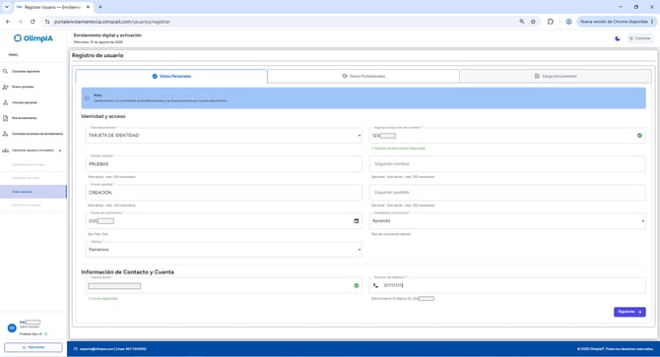
Task: Click the person icon beside Vincular personal
Action: click(x=6, y=102)
